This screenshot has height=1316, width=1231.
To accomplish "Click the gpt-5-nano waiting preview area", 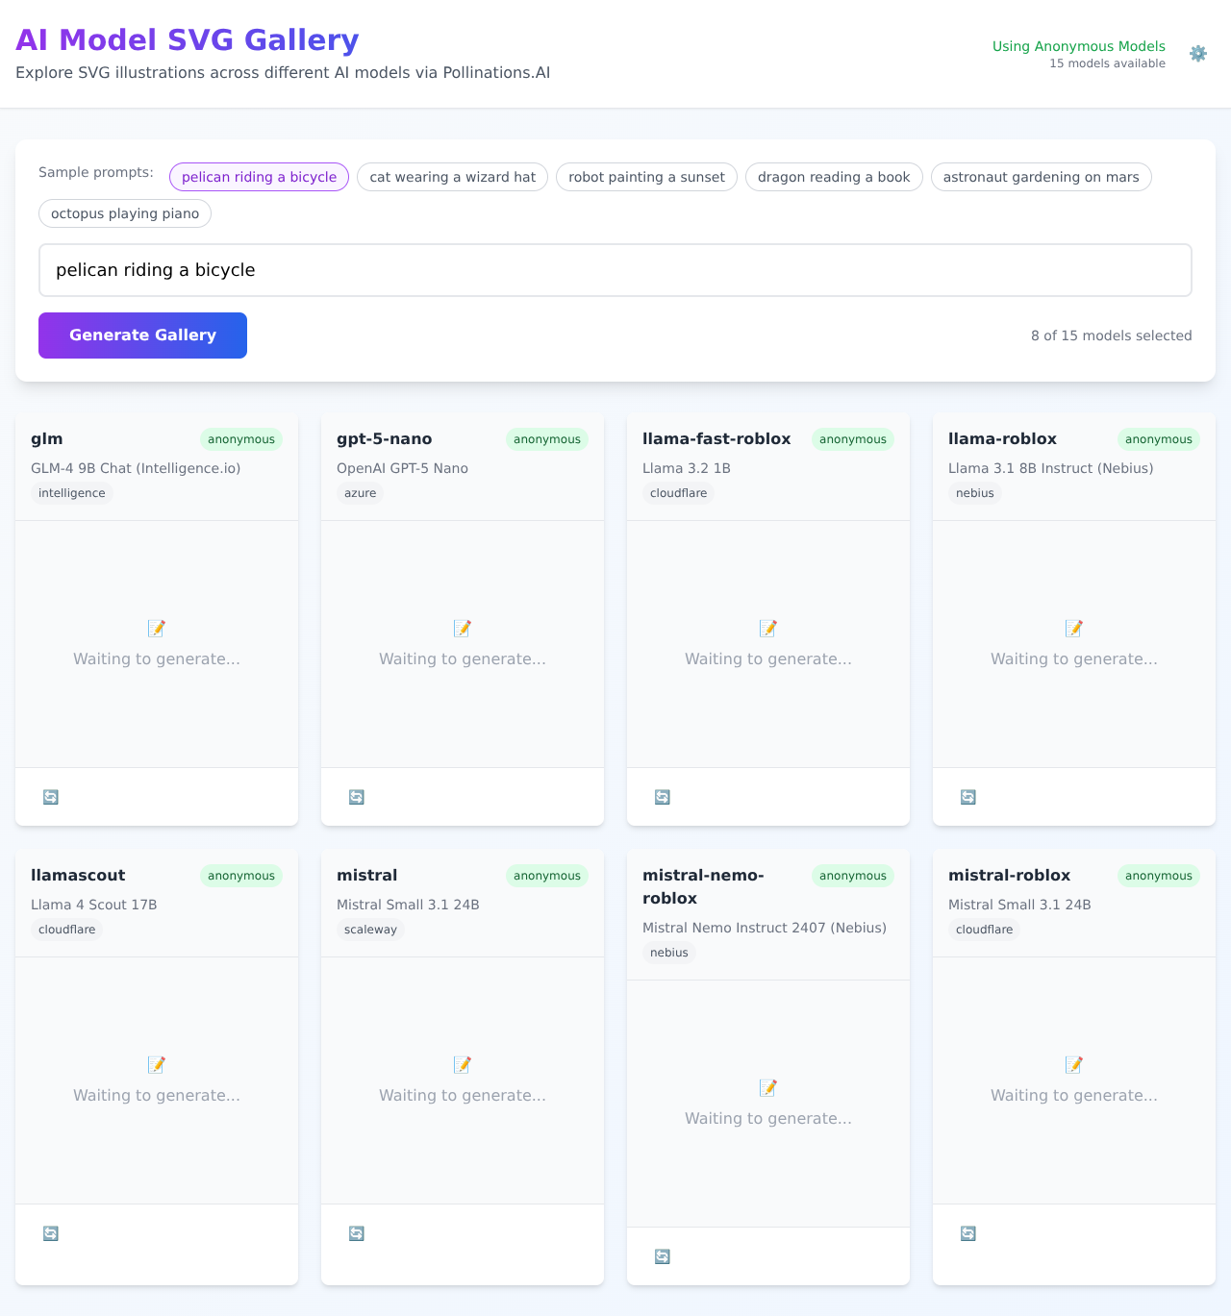I will (x=463, y=644).
